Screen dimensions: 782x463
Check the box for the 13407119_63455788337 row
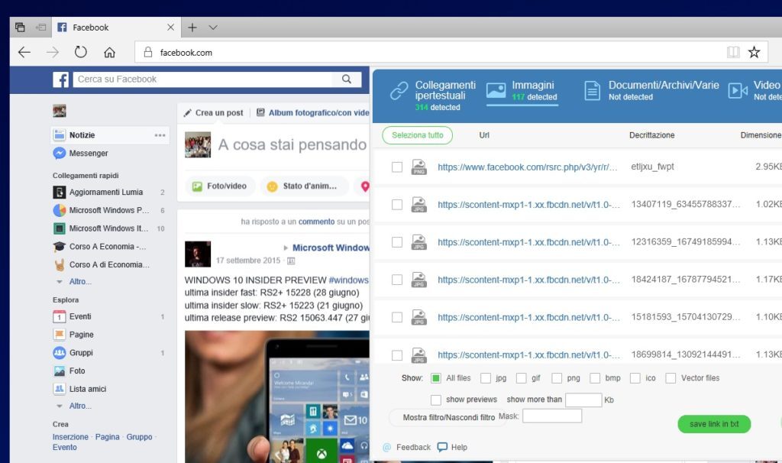[x=397, y=205]
